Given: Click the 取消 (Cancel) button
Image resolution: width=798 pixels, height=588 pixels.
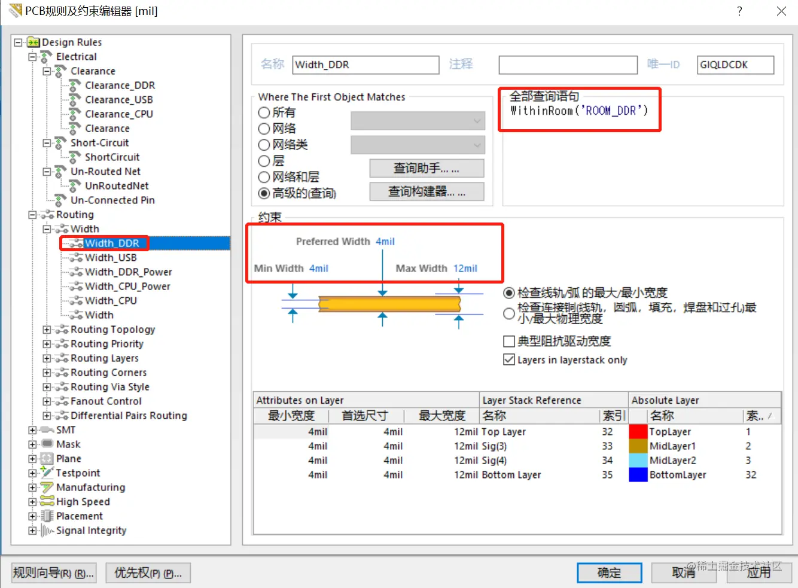Looking at the screenshot, I should click(684, 573).
